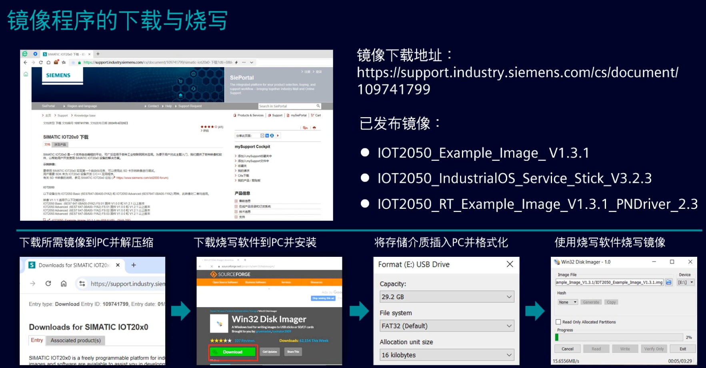This screenshot has width=706, height=368.
Task: Select the Associated product(s) tab
Action: [x=76, y=340]
